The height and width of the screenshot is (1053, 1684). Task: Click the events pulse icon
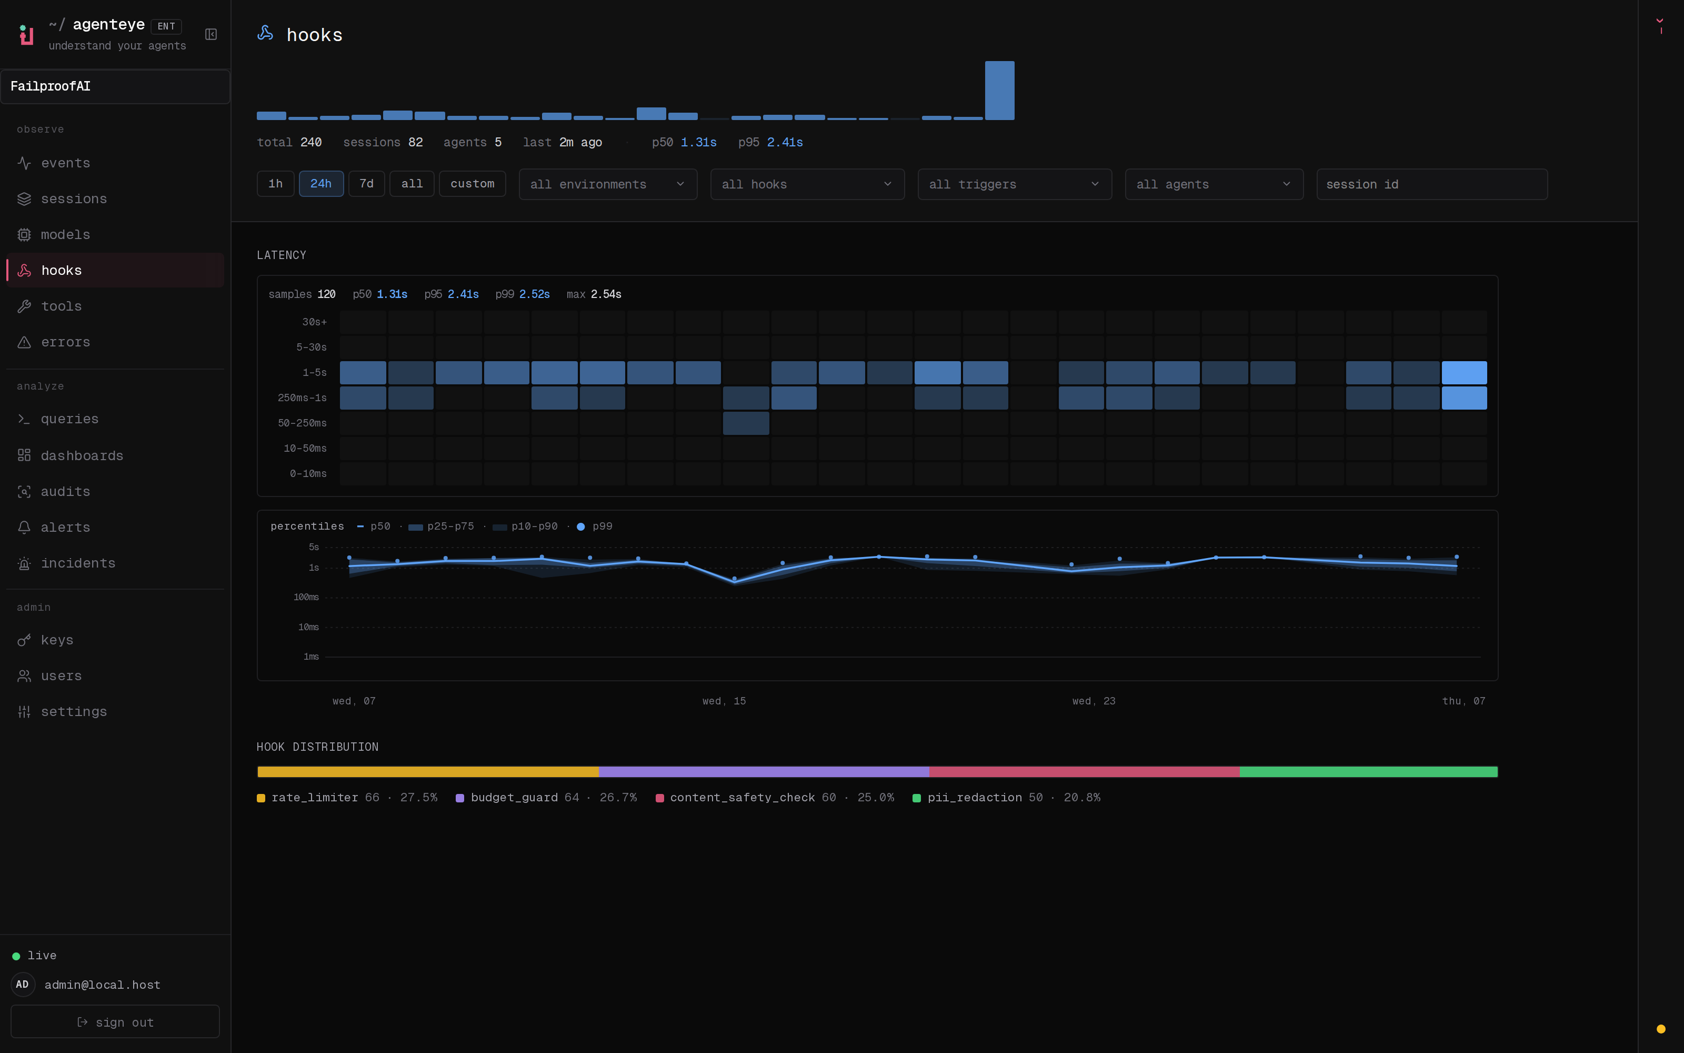pos(24,163)
